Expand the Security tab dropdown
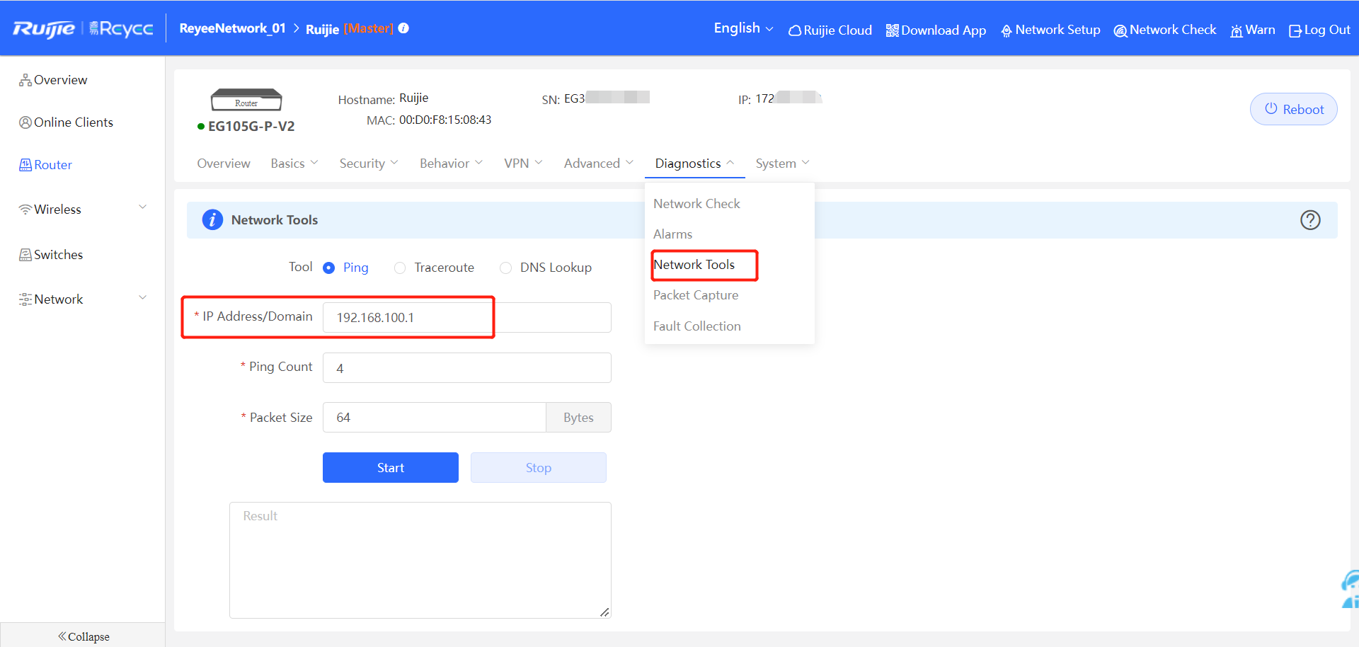 [368, 164]
